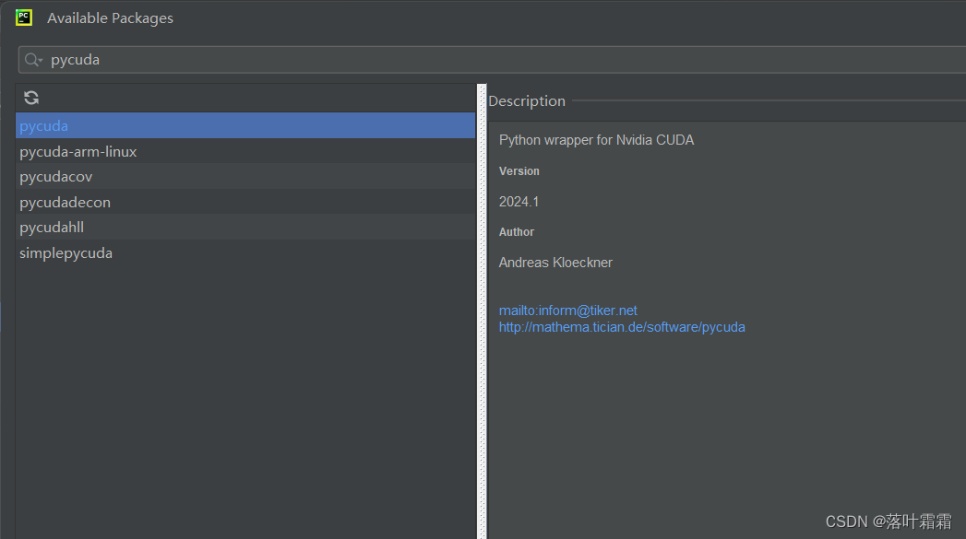Viewport: 966px width, 539px height.
Task: Open the search history magnifier dropdown
Action: 33,60
